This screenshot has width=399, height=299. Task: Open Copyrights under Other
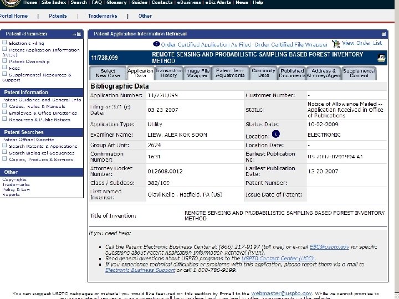(14, 179)
